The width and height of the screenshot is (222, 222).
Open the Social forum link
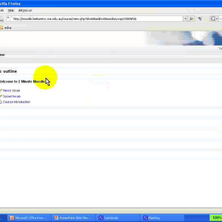tap(12, 96)
